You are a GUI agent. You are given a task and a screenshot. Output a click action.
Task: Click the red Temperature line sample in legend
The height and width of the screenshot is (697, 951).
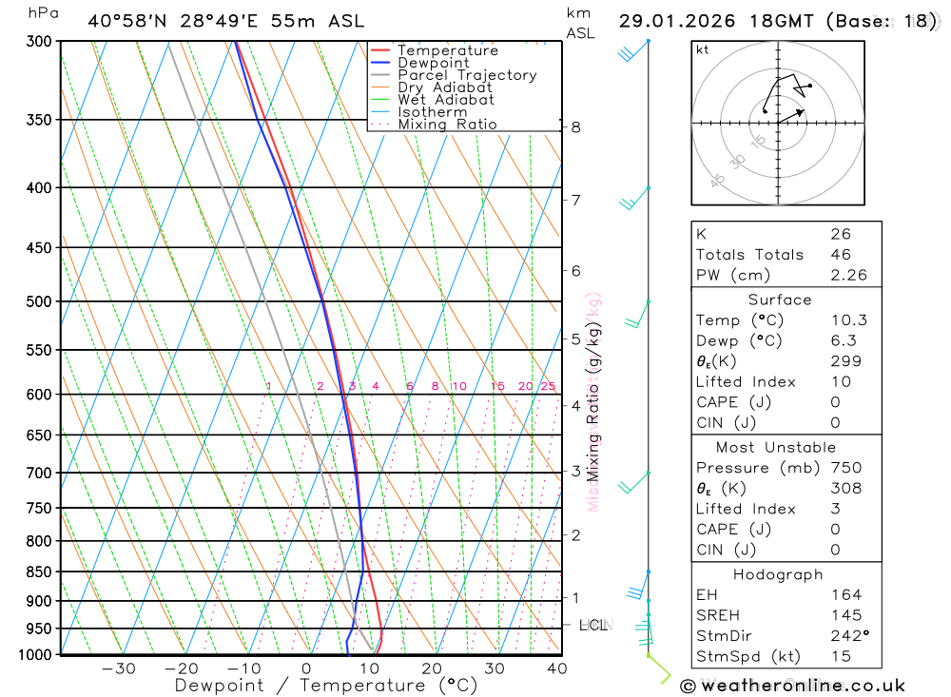click(379, 50)
